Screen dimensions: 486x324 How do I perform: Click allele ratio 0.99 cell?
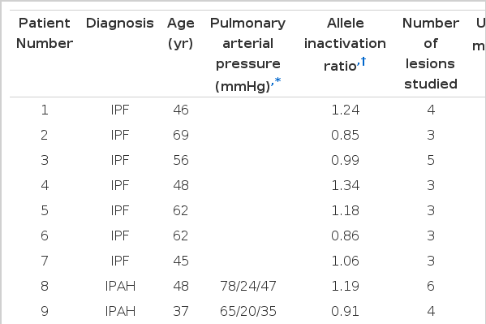coord(345,160)
